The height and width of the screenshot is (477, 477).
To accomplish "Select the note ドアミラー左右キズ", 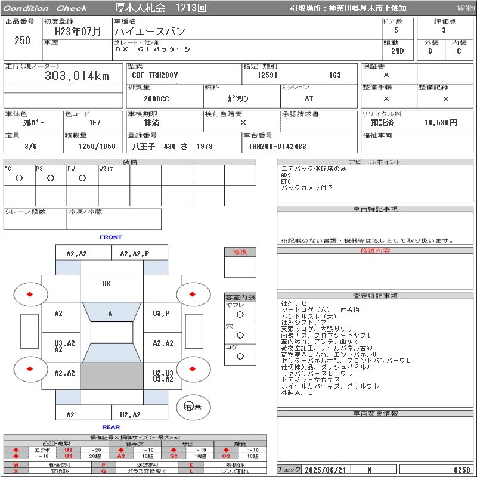I will pos(310,380).
